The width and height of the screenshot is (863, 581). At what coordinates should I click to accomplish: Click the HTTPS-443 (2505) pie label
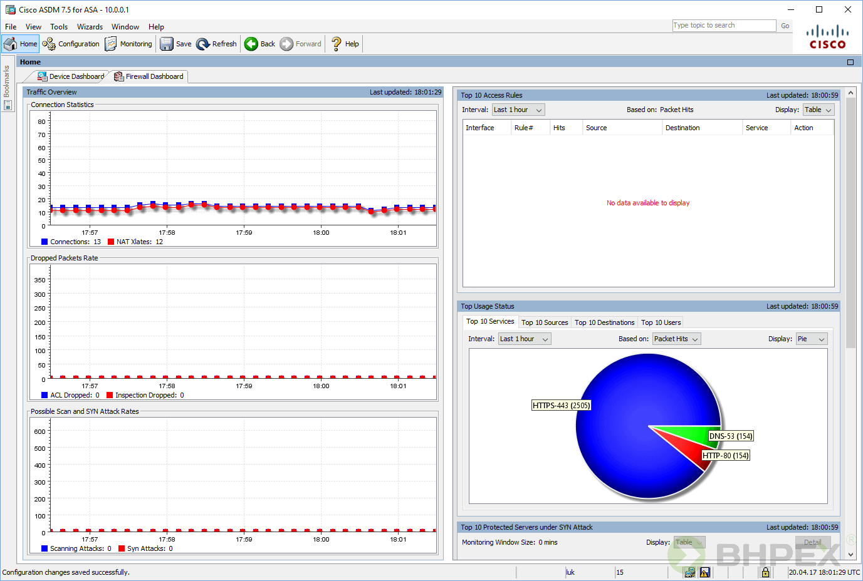point(561,406)
